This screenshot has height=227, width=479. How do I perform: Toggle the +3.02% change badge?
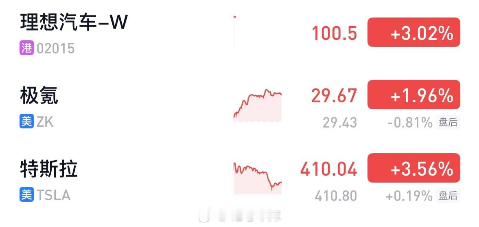[x=413, y=32]
